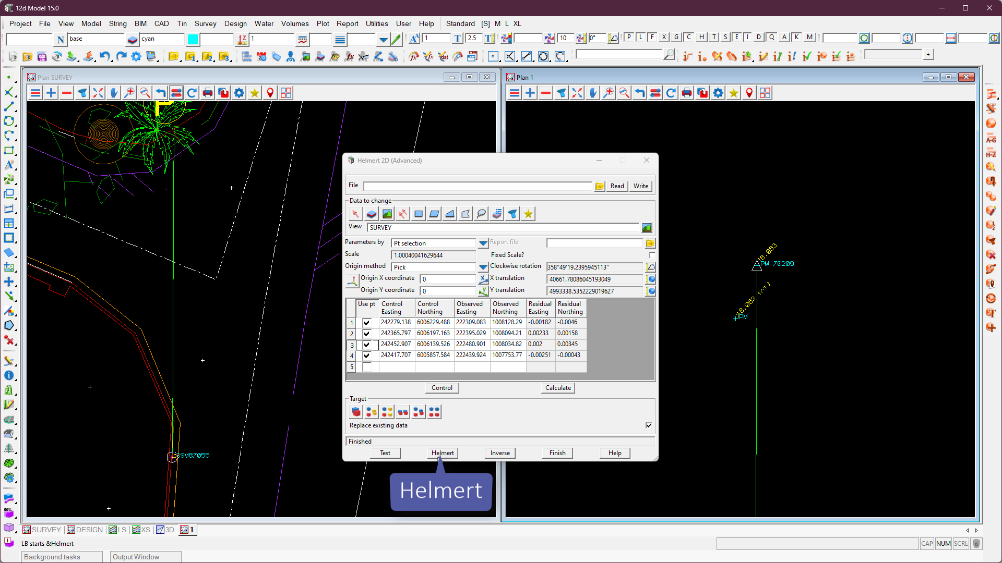Viewport: 1002px width, 563px height.
Task: Click the red location pin icon in Plan 1 toolbar
Action: tap(749, 93)
